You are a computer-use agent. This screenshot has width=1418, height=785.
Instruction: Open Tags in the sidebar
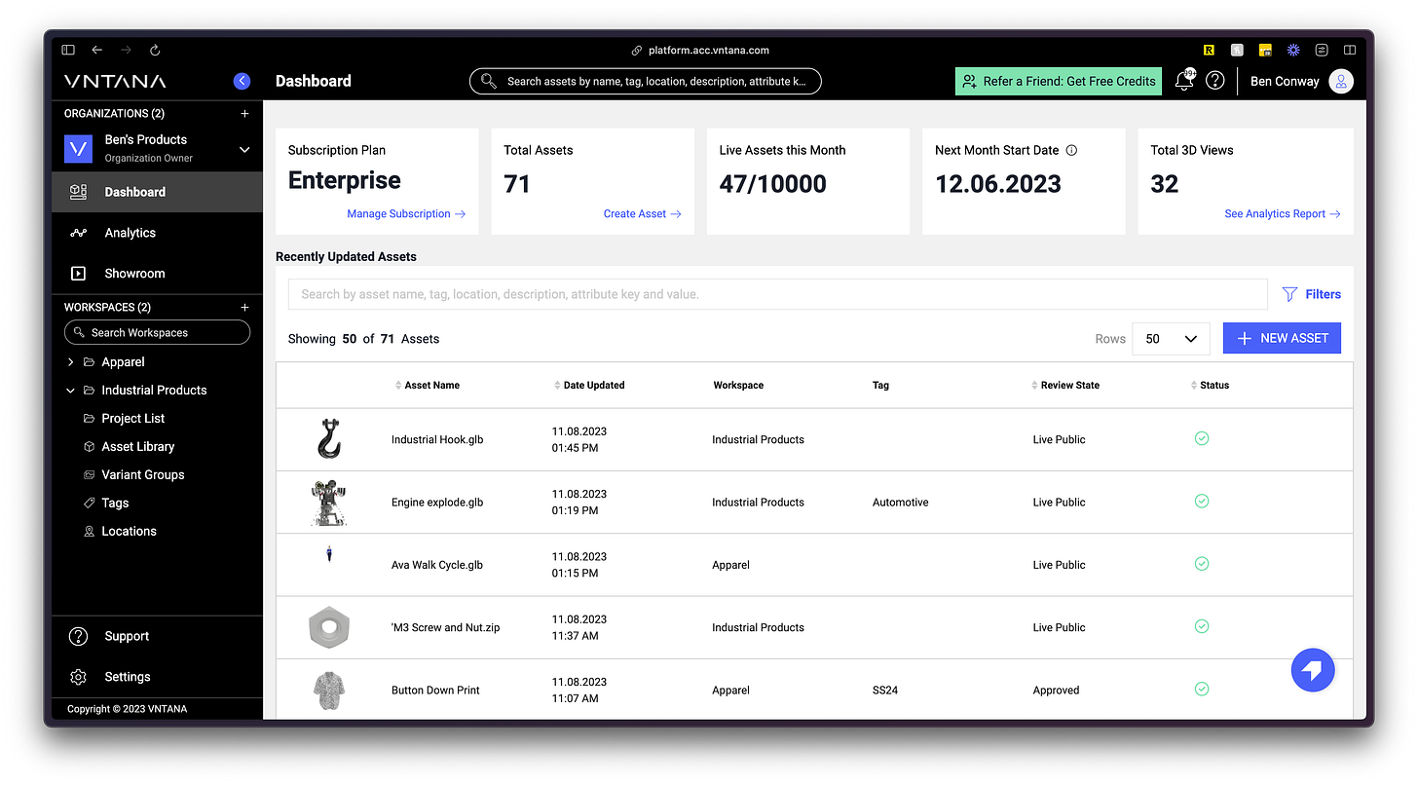(x=114, y=504)
